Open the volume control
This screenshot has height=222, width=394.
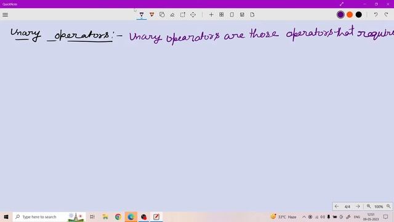(x=323, y=216)
